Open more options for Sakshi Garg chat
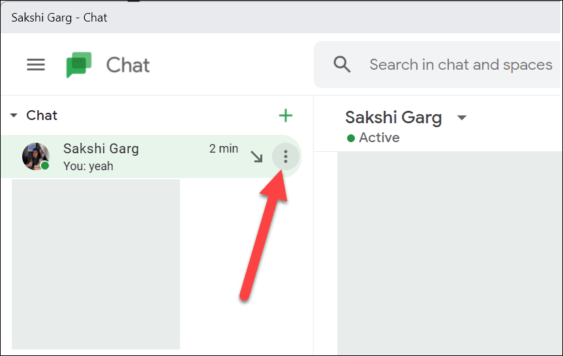 (286, 156)
